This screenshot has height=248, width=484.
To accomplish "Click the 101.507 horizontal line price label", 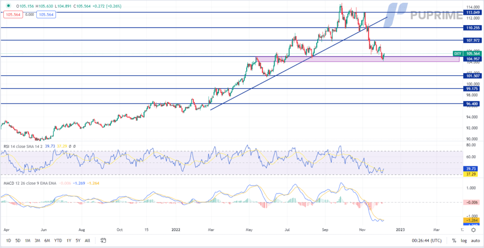I will (x=472, y=76).
